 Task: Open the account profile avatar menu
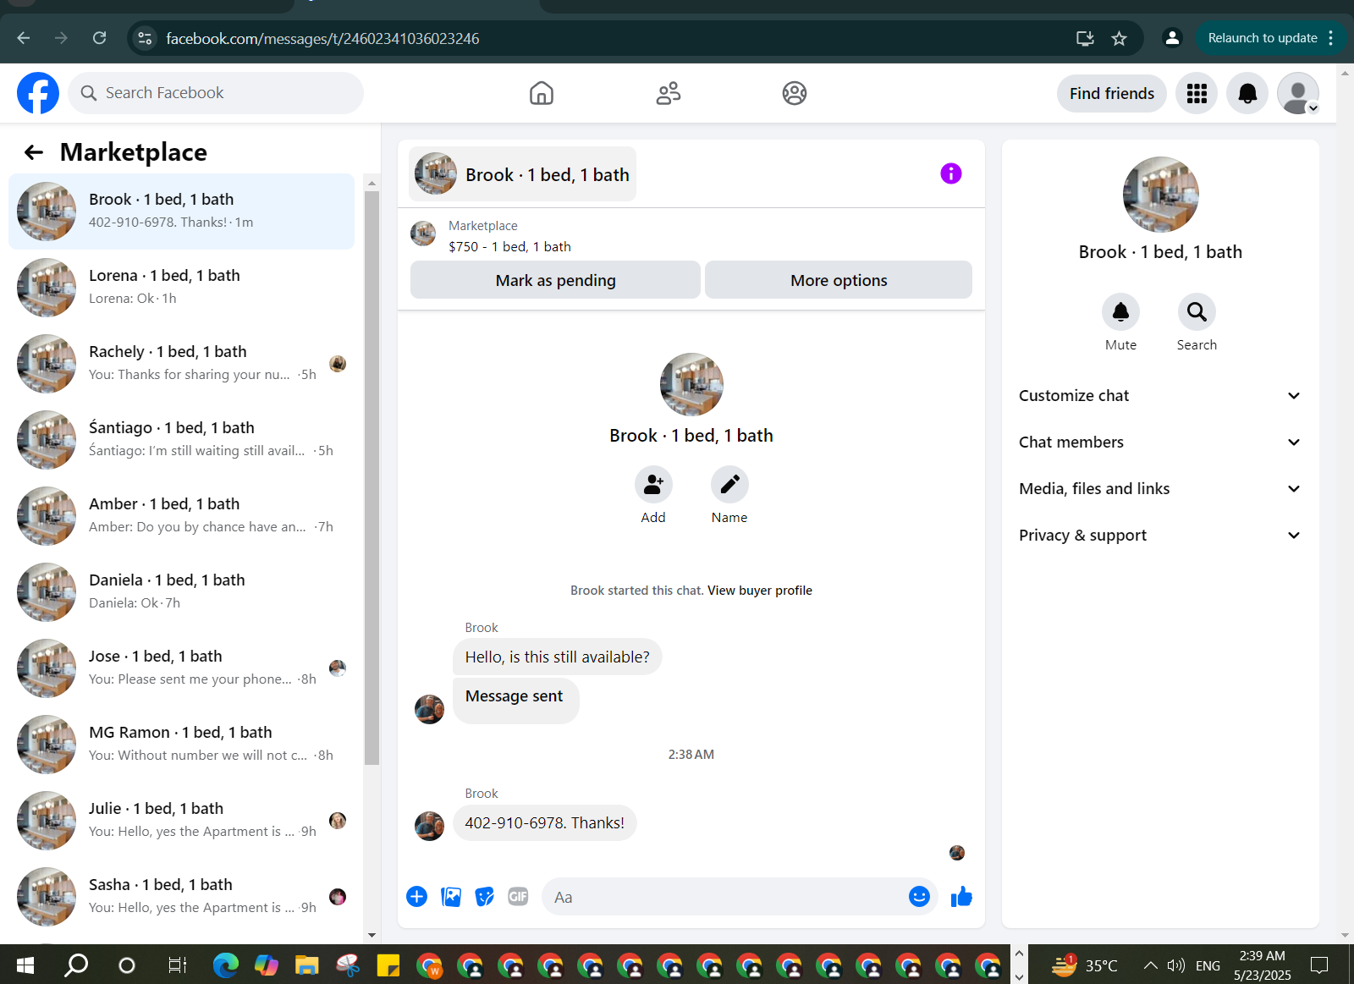click(x=1298, y=93)
